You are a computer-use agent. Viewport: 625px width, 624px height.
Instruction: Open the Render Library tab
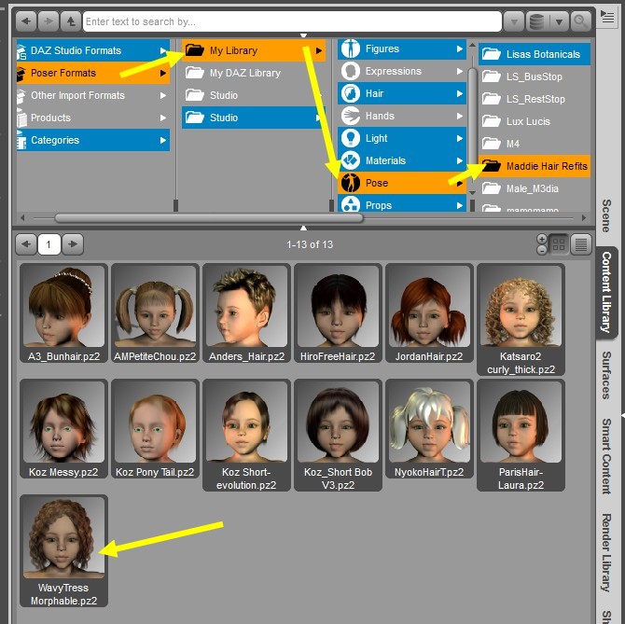point(606,553)
